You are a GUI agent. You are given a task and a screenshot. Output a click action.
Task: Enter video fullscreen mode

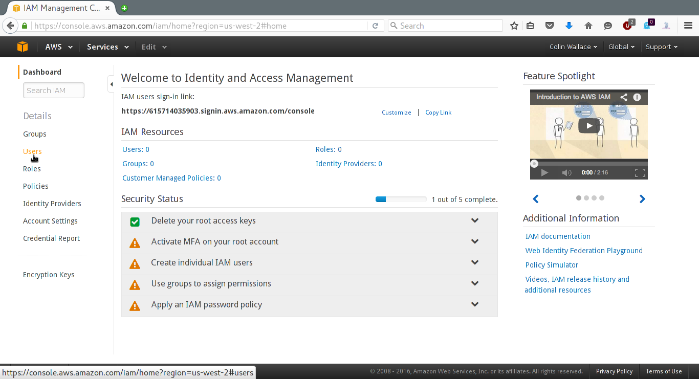(640, 173)
